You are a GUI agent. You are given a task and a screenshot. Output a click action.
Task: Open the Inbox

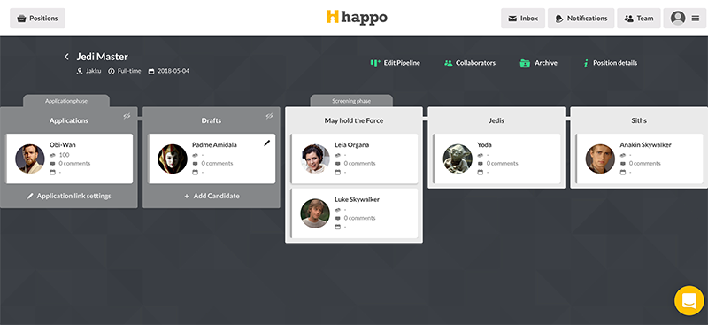(523, 19)
